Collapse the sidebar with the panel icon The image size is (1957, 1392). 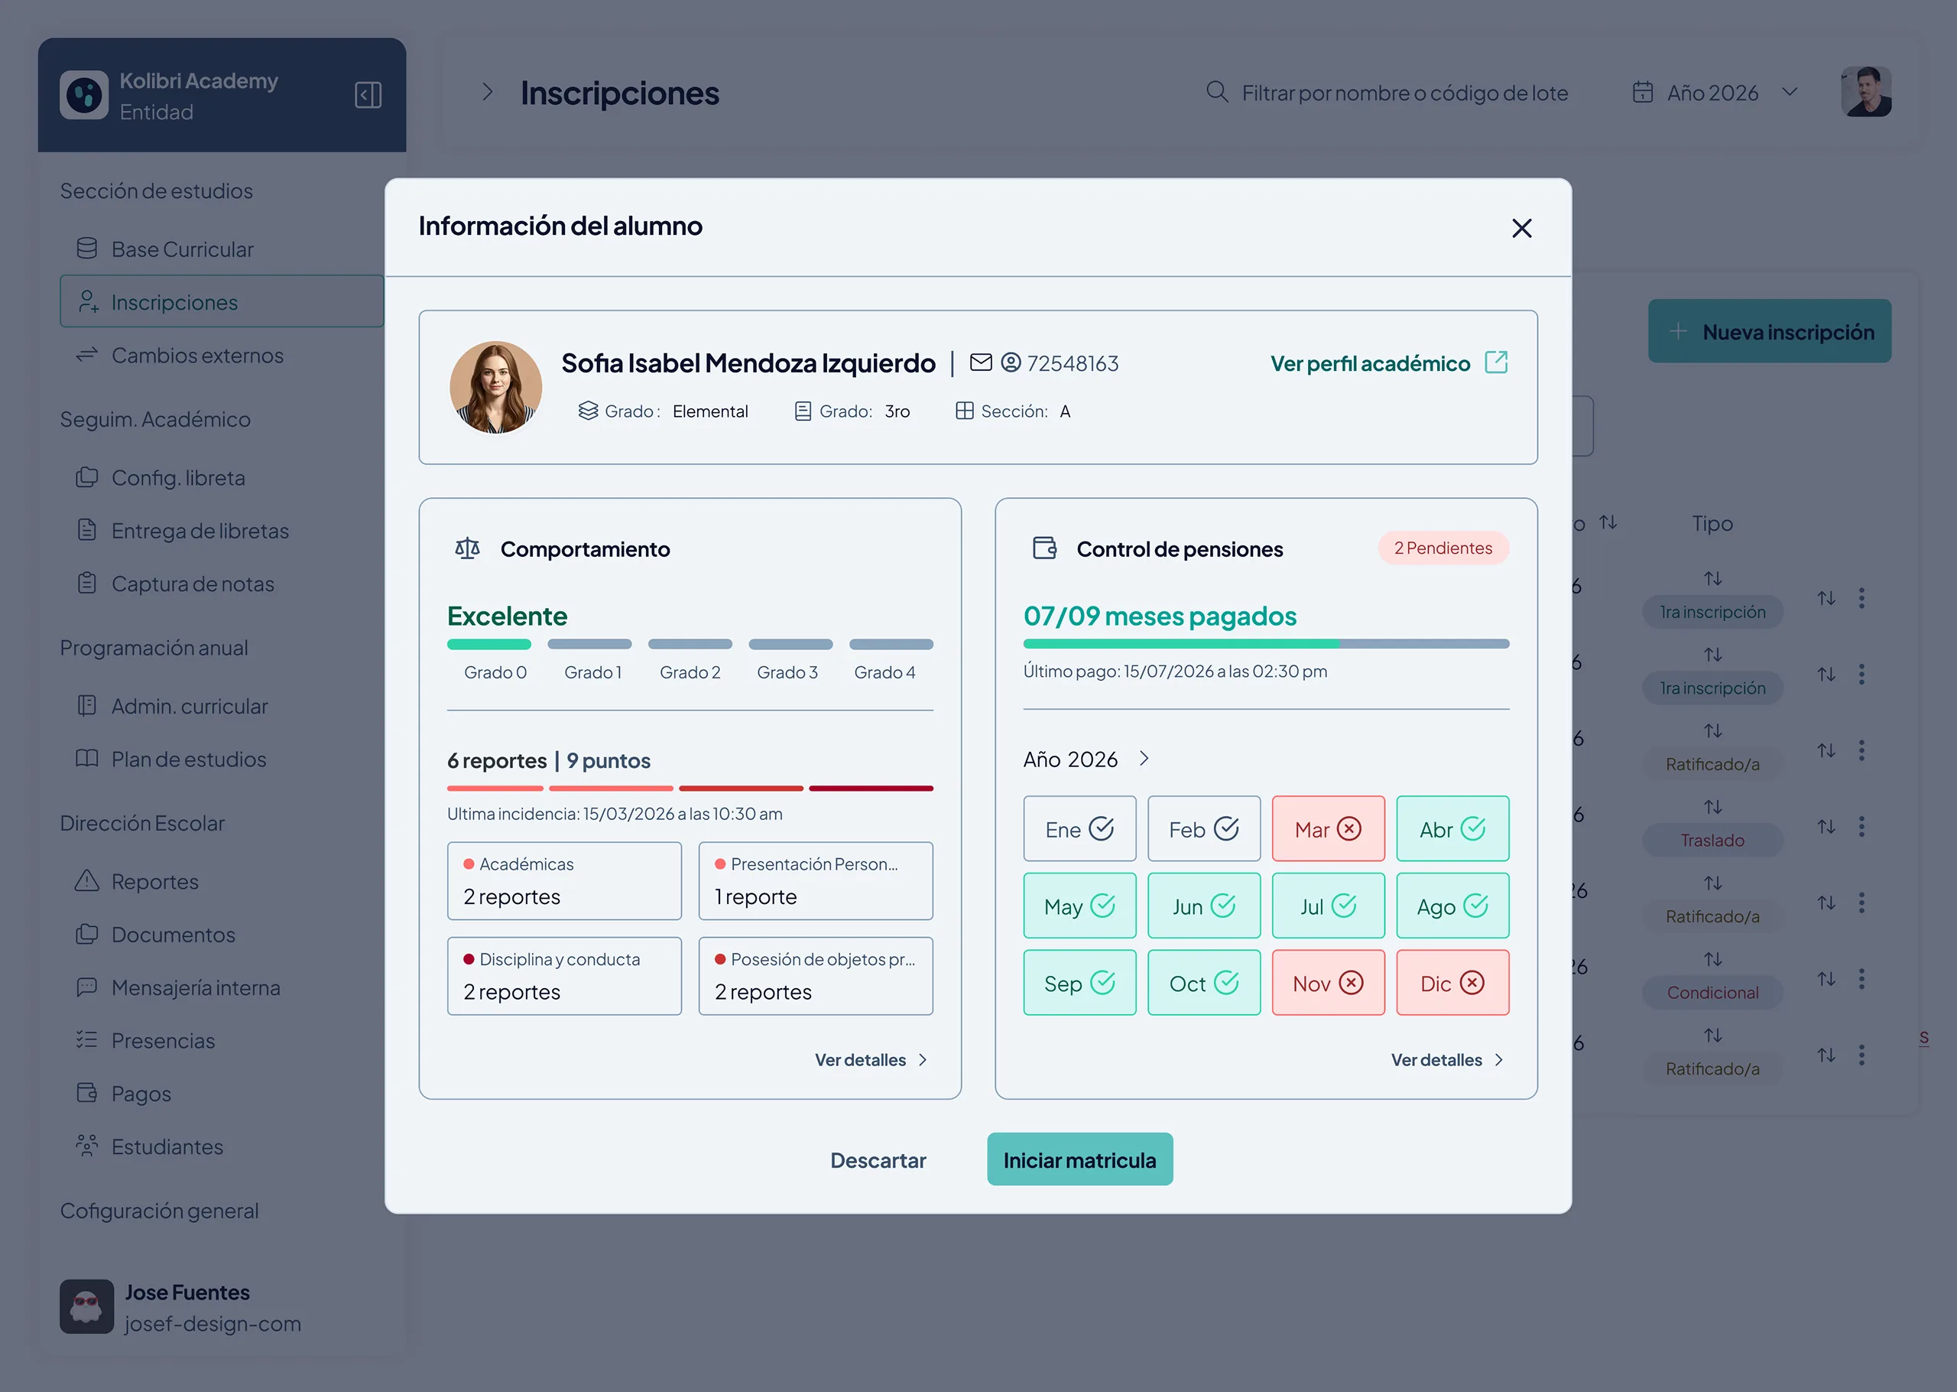click(x=368, y=94)
